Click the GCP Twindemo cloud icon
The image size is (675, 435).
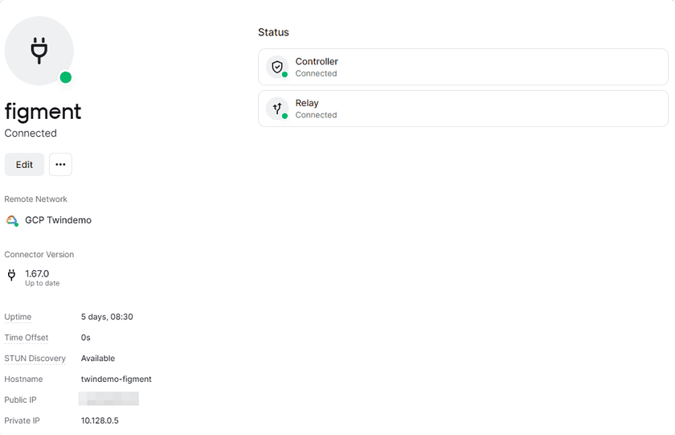(x=11, y=220)
